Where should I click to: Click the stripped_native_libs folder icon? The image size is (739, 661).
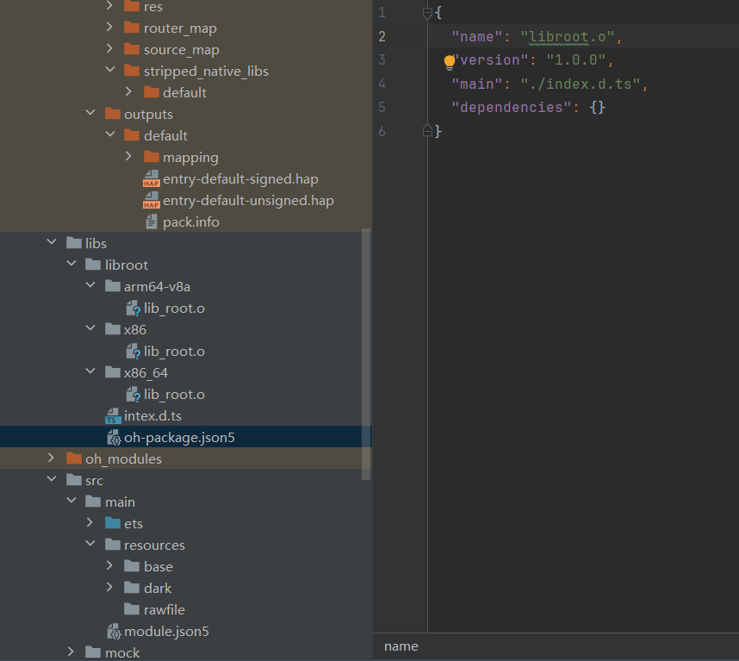coord(132,71)
